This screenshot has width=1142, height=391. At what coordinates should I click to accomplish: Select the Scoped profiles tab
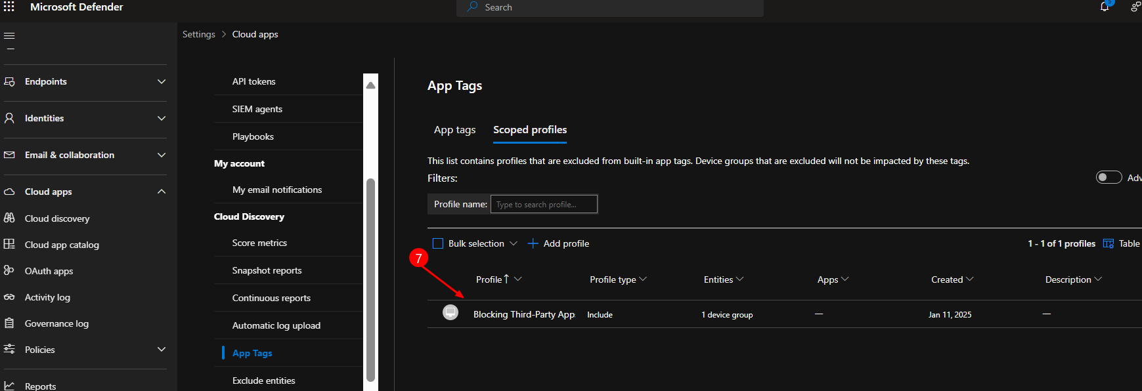coord(530,130)
